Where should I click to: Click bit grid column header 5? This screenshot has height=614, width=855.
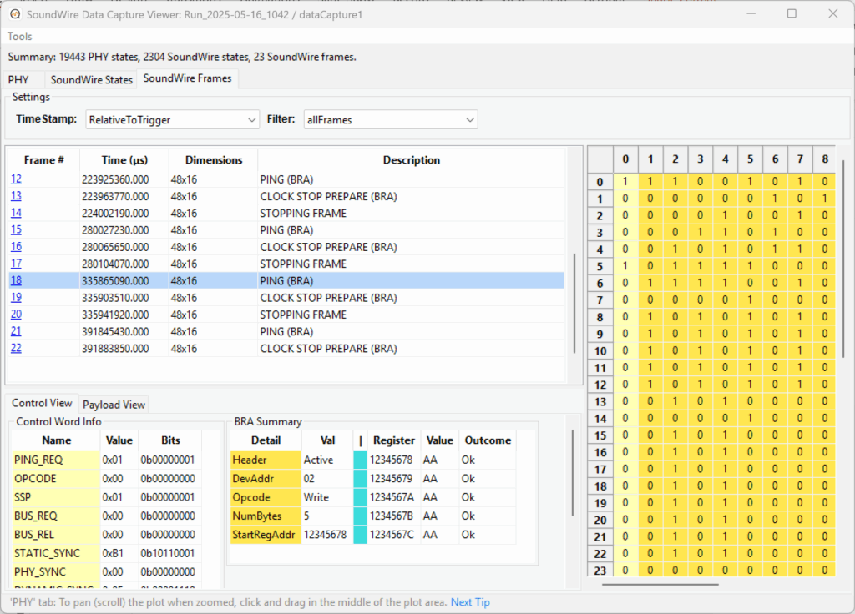click(750, 159)
